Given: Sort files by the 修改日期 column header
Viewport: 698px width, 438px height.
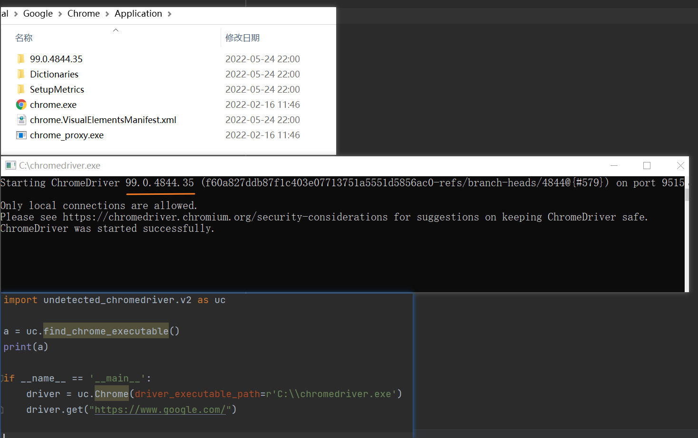Looking at the screenshot, I should coord(242,38).
